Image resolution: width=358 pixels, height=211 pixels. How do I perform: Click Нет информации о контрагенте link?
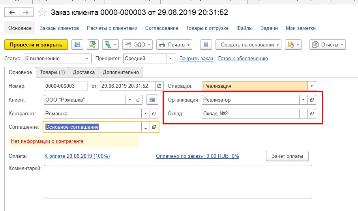[x=47, y=141]
